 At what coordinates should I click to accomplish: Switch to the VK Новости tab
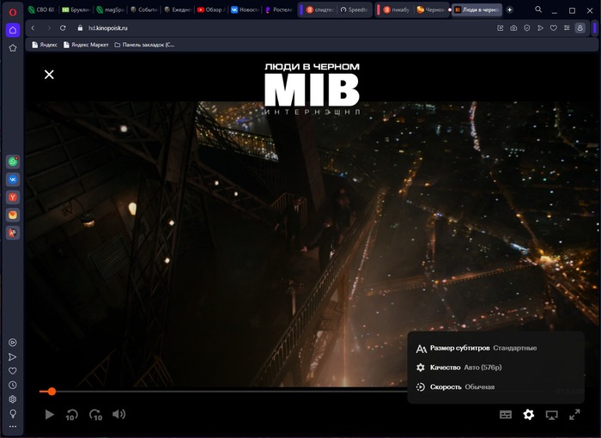click(246, 10)
